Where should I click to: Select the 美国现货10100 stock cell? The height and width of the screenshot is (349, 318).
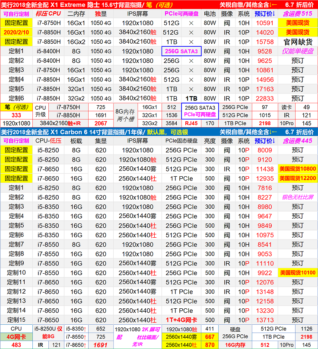(x=297, y=273)
